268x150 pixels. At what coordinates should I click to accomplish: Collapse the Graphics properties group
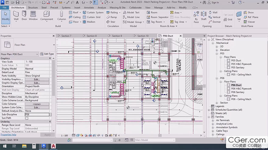(50, 58)
